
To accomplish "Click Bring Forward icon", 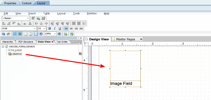I will (58, 24).
